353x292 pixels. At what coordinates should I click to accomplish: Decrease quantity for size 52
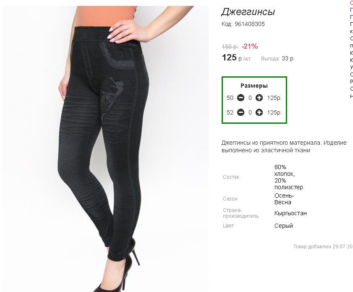click(x=241, y=112)
